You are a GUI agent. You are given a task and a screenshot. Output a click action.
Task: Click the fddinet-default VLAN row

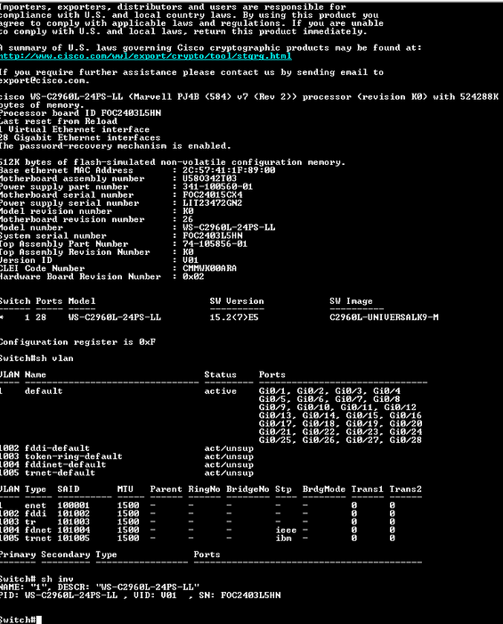coord(126,464)
